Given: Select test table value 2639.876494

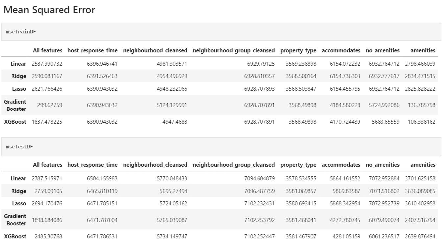Looking at the screenshot, I should point(420,236).
